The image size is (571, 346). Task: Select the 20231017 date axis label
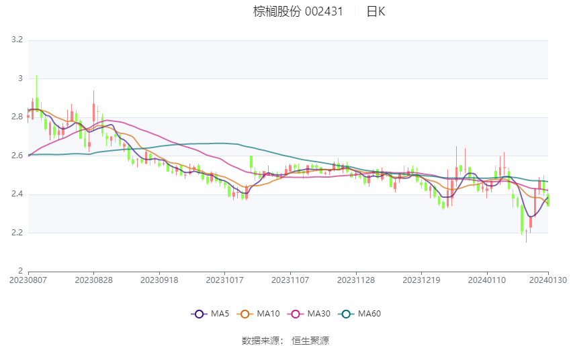pyautogui.click(x=224, y=280)
